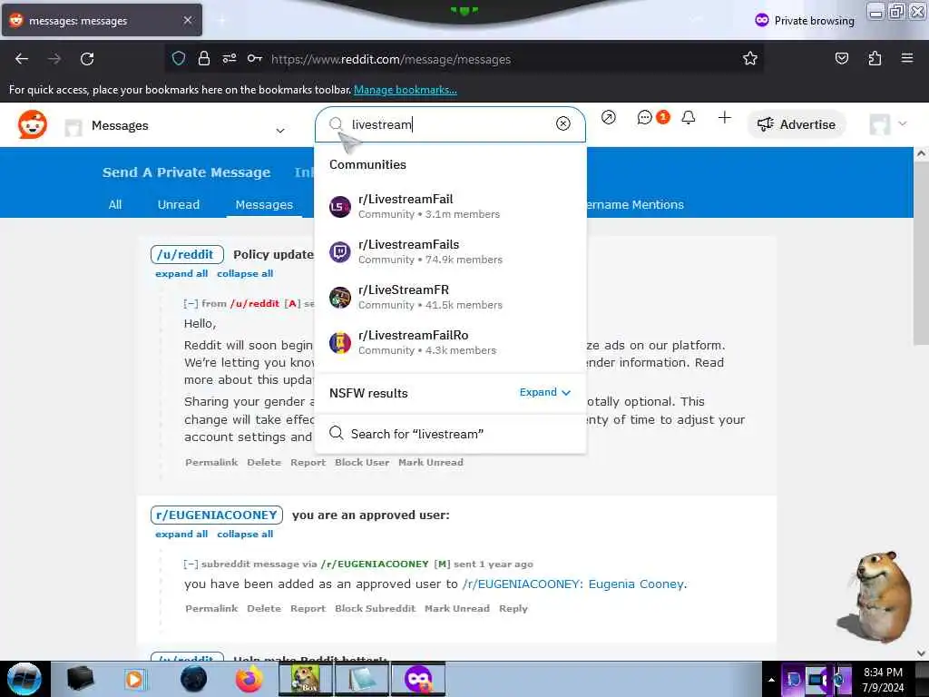
Task: Select r/LivestreamFail community suggestion
Action: pyautogui.click(x=450, y=206)
